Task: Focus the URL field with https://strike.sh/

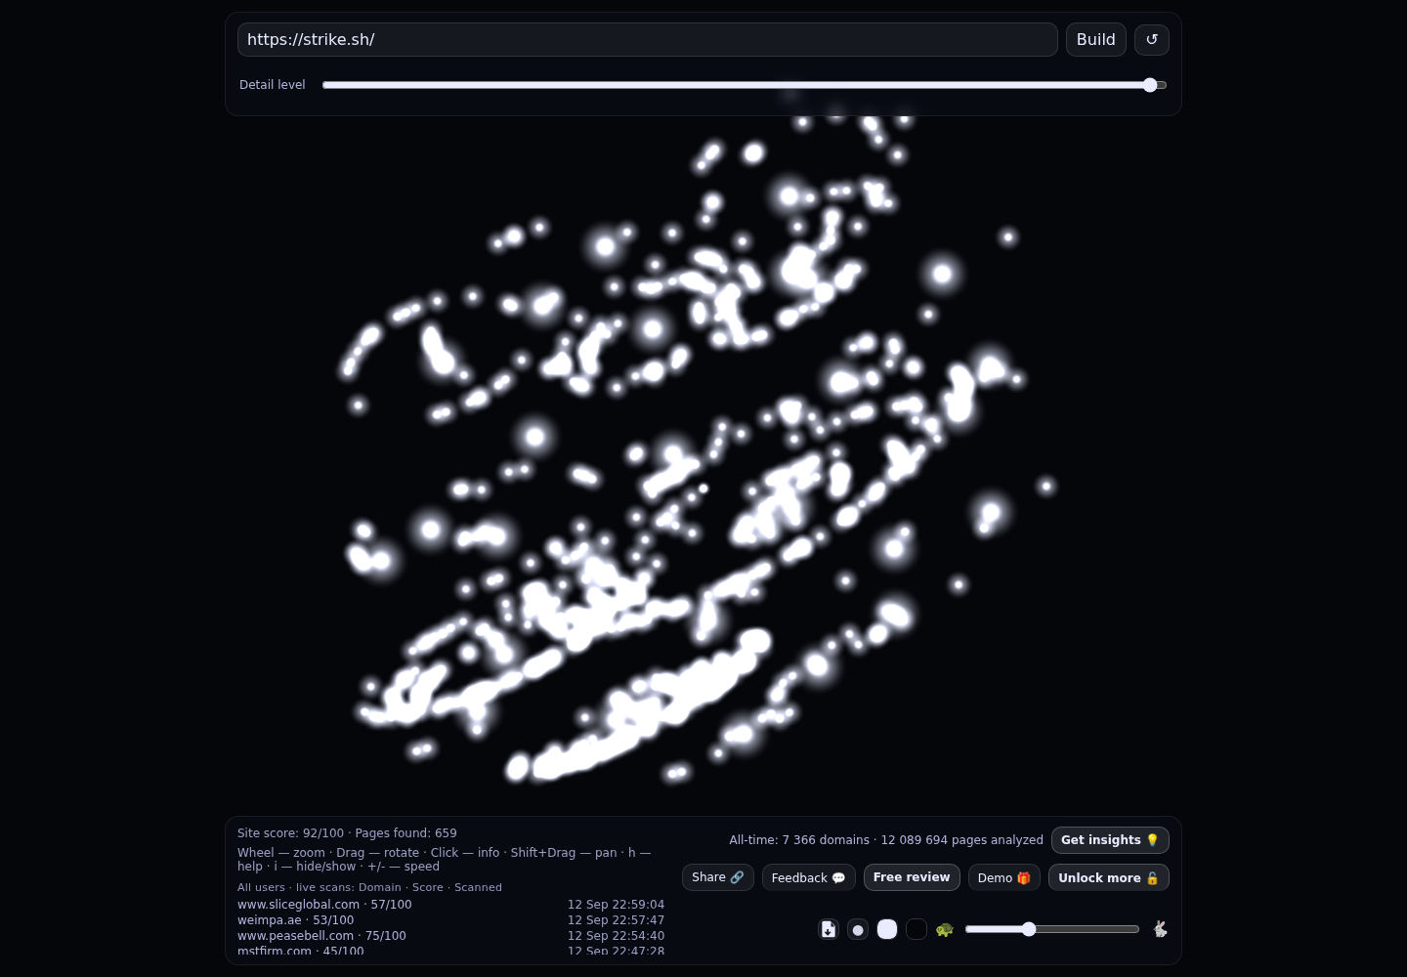Action: 648,40
